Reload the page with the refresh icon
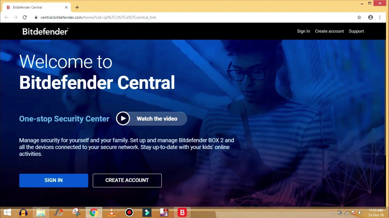 click(25, 17)
